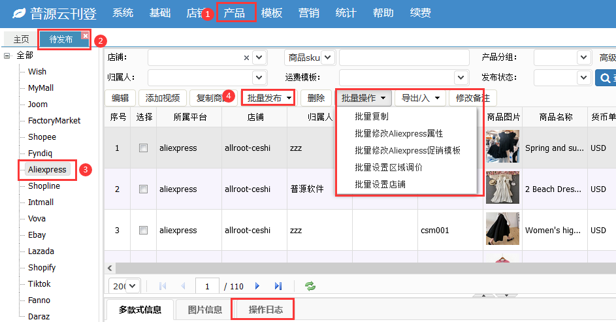Viewport: 616px width, 322px height.
Task: Open the page size dropdown
Action: [133, 286]
